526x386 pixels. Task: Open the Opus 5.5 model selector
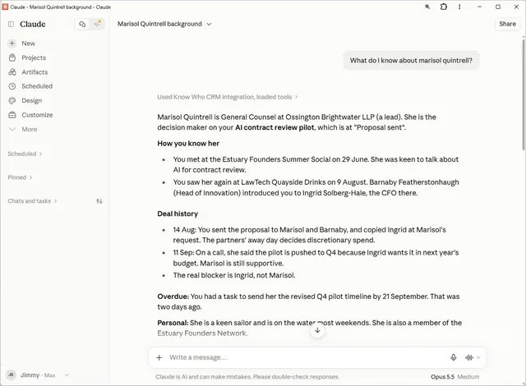tap(442, 377)
